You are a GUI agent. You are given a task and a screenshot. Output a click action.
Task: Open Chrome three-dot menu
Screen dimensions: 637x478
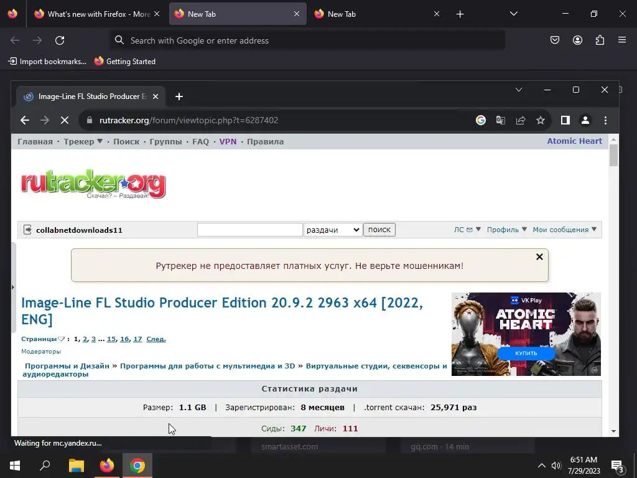pos(605,120)
